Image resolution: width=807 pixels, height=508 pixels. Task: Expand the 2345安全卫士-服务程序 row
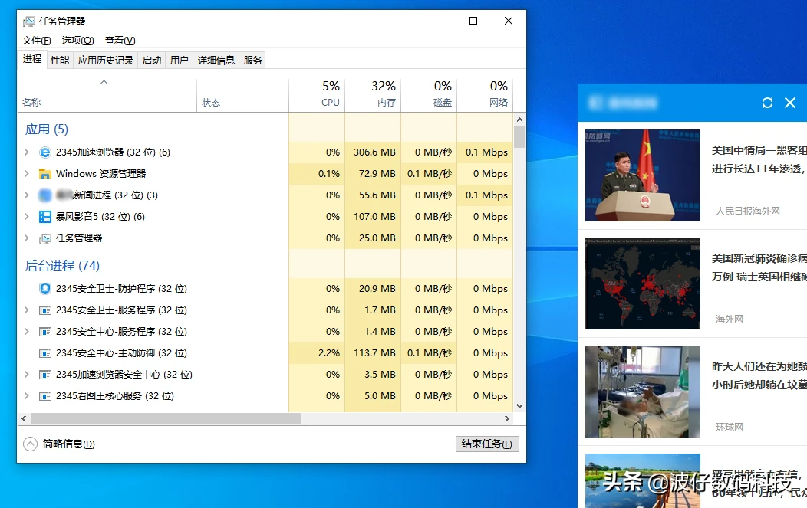tap(27, 310)
